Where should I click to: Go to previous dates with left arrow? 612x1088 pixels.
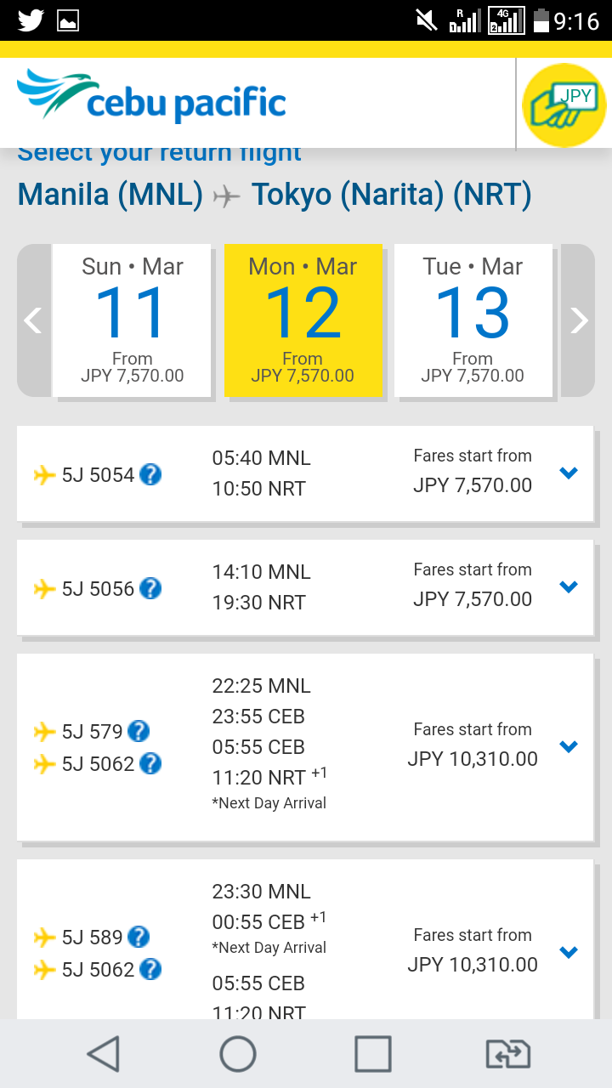(33, 320)
